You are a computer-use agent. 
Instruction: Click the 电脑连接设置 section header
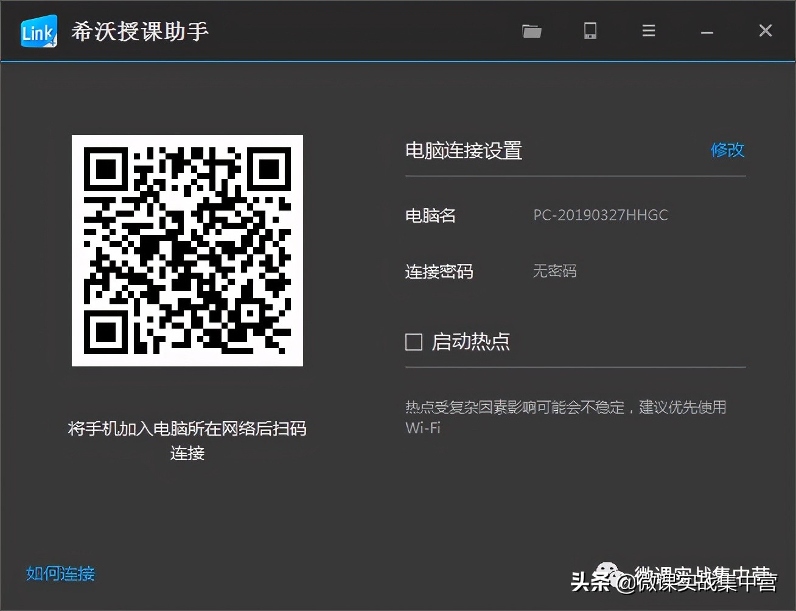(464, 151)
